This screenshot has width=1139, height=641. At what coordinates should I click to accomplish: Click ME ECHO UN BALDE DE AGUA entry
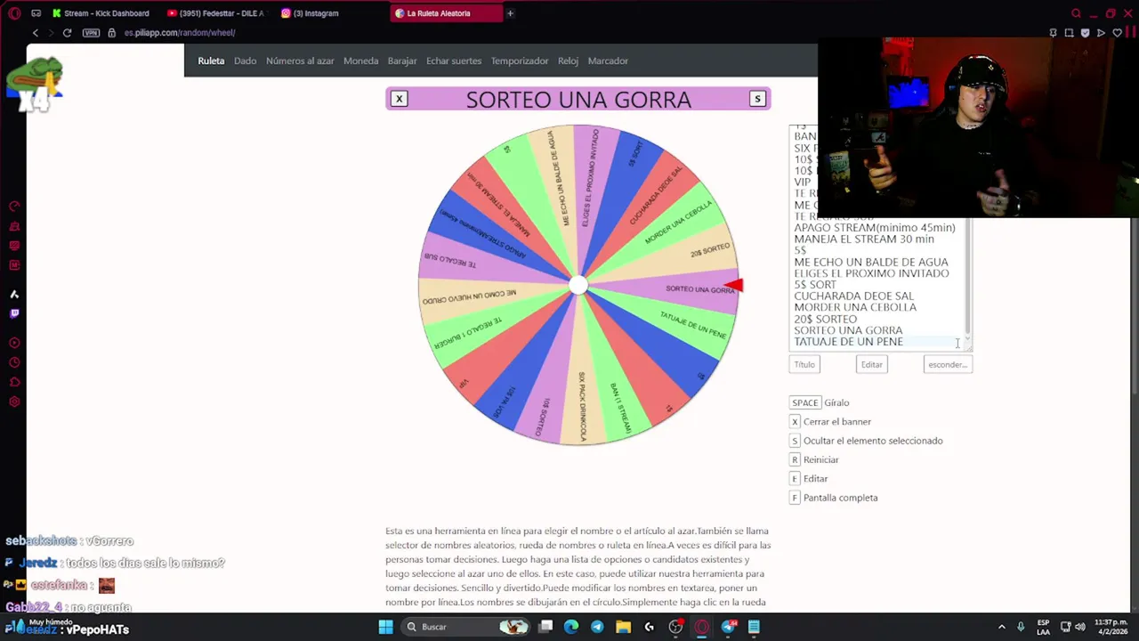(871, 262)
